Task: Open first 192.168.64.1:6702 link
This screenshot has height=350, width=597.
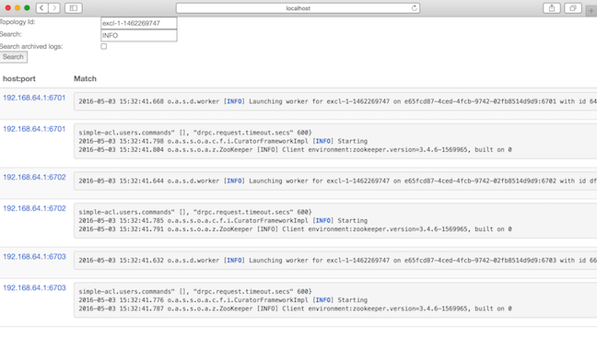Action: tap(34, 177)
